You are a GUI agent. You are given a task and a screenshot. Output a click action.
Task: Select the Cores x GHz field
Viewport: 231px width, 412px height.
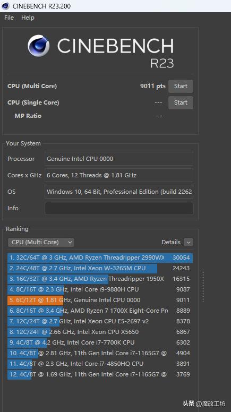pos(119,175)
